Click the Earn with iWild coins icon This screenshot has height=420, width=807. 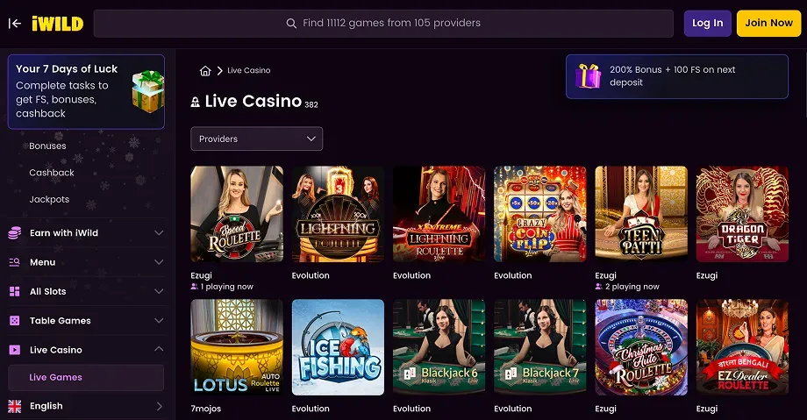click(x=14, y=233)
